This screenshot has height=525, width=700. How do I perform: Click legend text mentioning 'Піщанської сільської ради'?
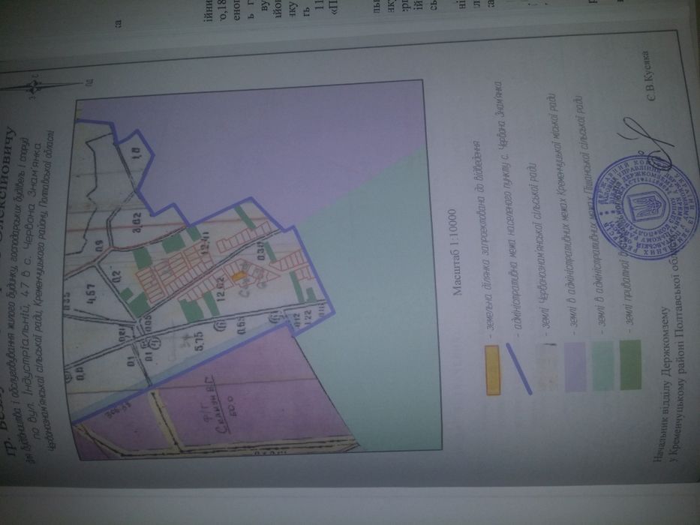[x=592, y=217]
